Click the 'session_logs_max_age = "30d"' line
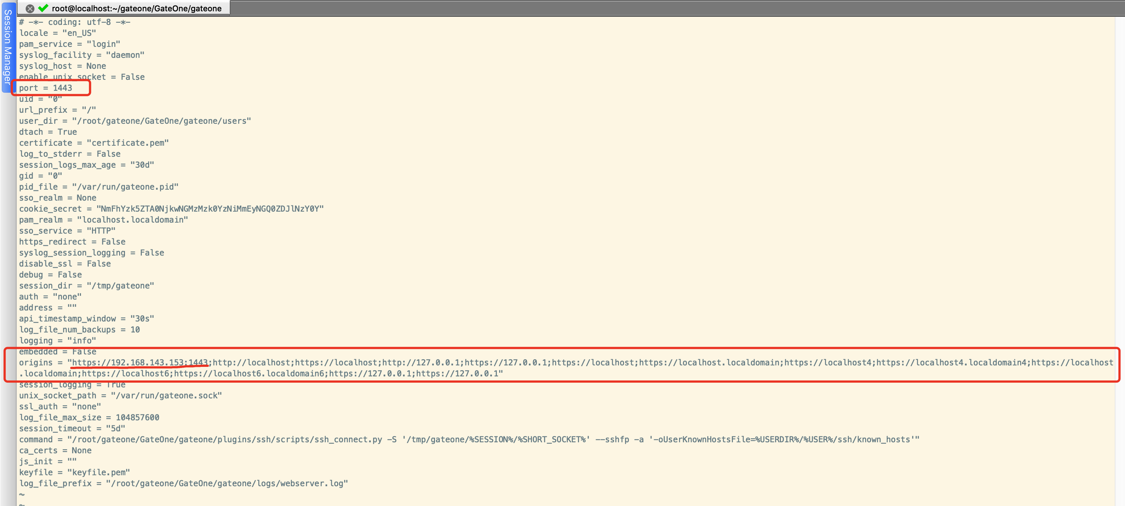1125x506 pixels. (86, 165)
